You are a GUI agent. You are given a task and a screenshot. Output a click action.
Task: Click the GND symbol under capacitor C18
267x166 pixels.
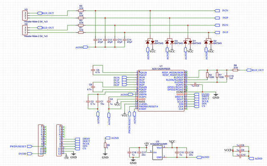click(133, 161)
